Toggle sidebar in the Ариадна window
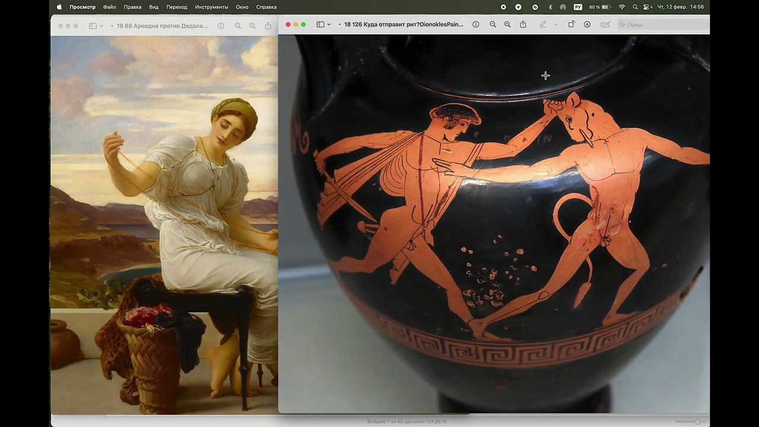 (x=93, y=26)
